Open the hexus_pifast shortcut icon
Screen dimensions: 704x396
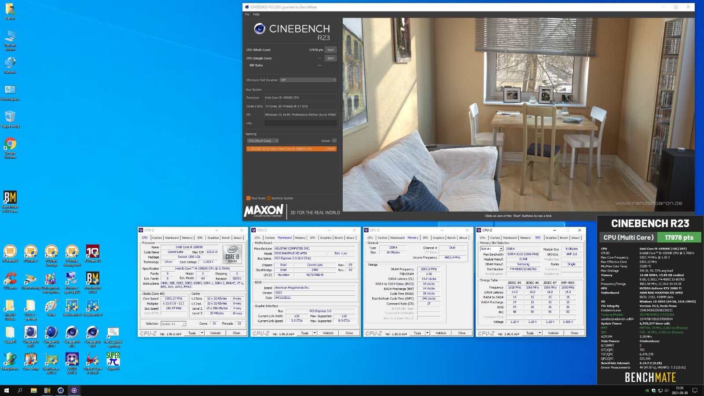click(x=113, y=337)
